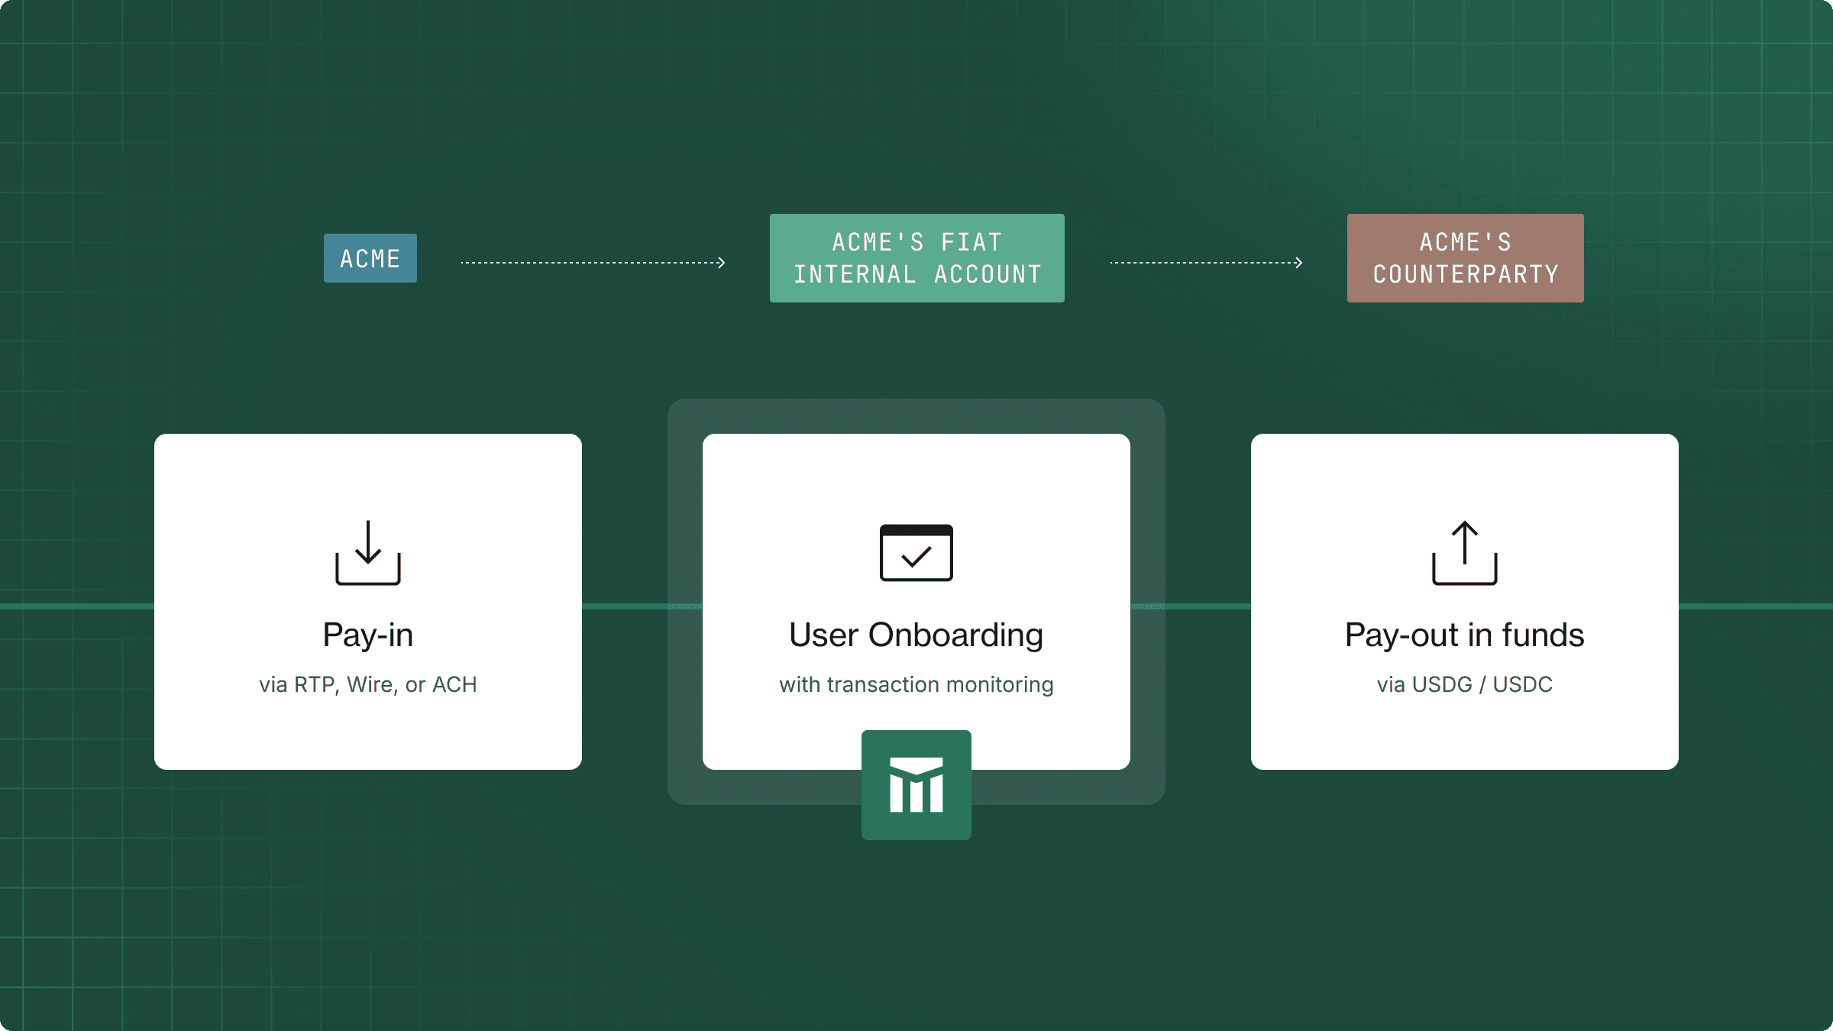Click the via USDG / USDC text
The height and width of the screenshot is (1031, 1833).
click(x=1464, y=685)
